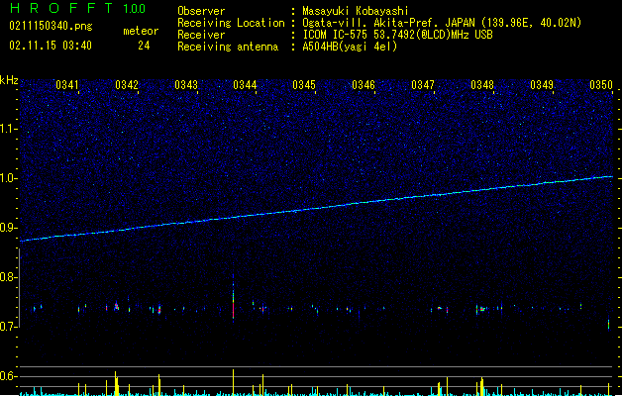Screen dimensions: 623x396
Task: Click the Receiving Location label
Action: click(231, 23)
